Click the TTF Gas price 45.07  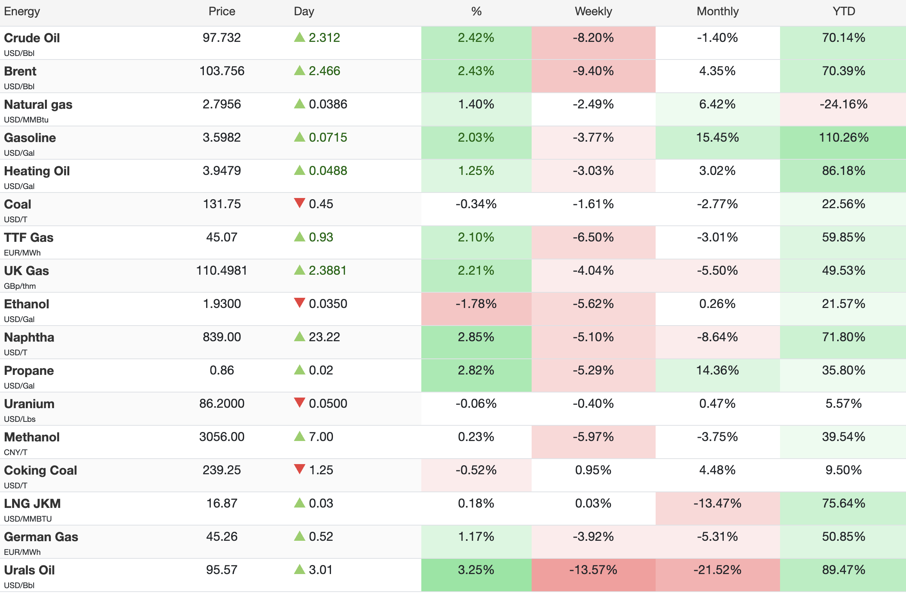pyautogui.click(x=222, y=237)
